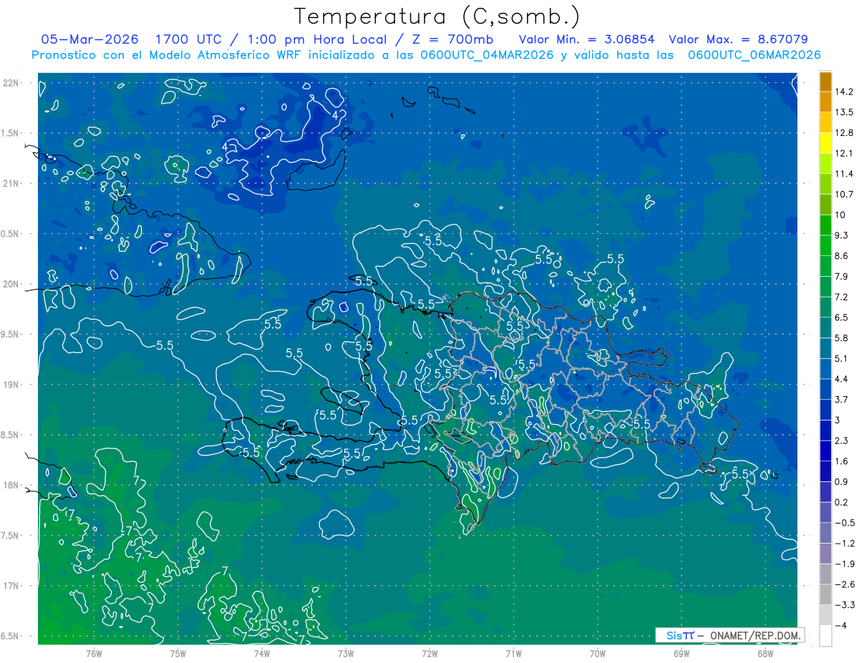
Task: Click the '-1.2' colorbar label
Action: click(x=844, y=543)
